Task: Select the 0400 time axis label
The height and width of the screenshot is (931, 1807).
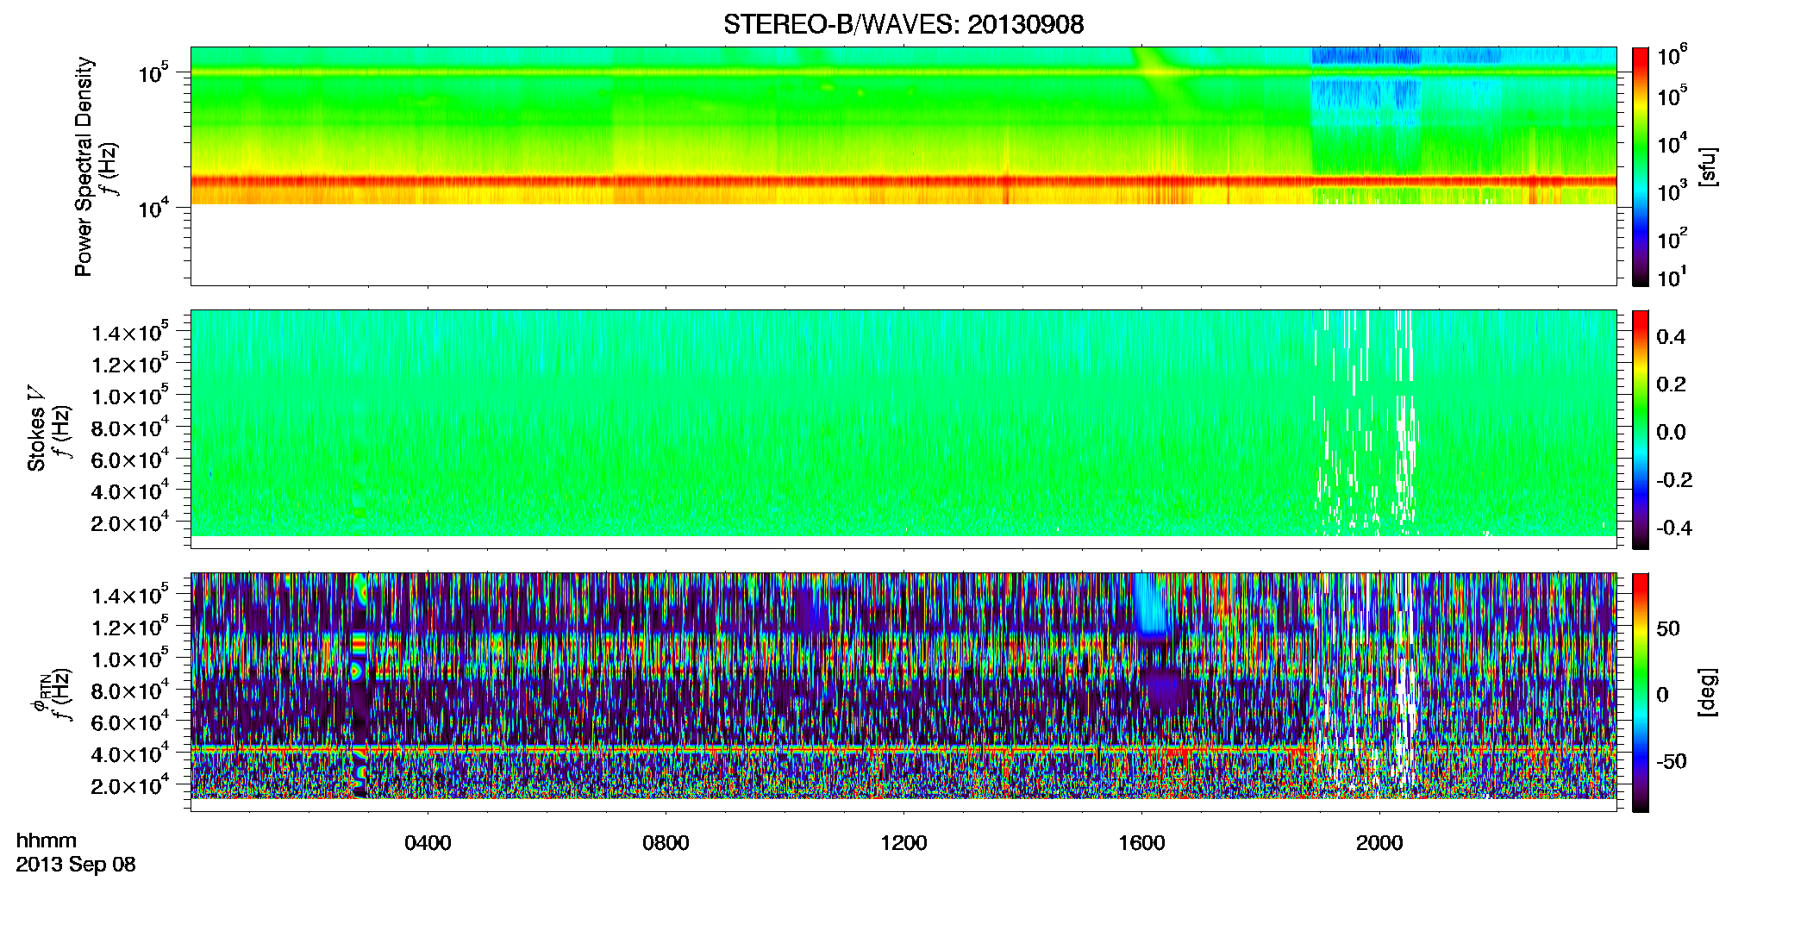Action: 428,842
